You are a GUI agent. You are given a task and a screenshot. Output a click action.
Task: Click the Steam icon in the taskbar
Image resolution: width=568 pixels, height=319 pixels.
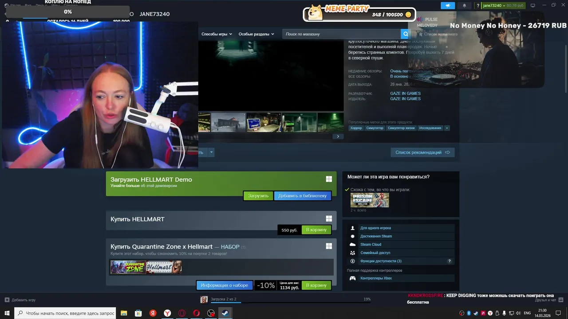point(225,313)
